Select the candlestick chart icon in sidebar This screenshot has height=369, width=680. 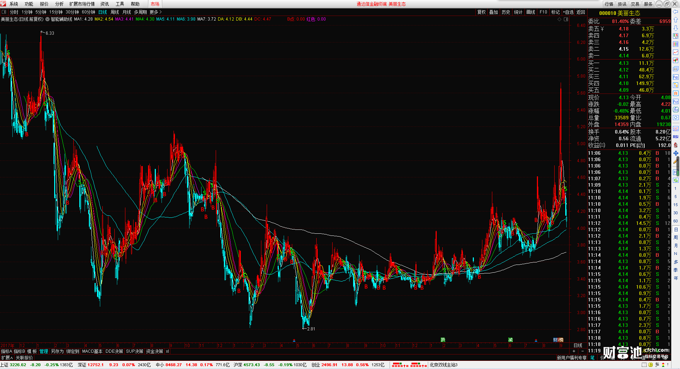pos(676,61)
